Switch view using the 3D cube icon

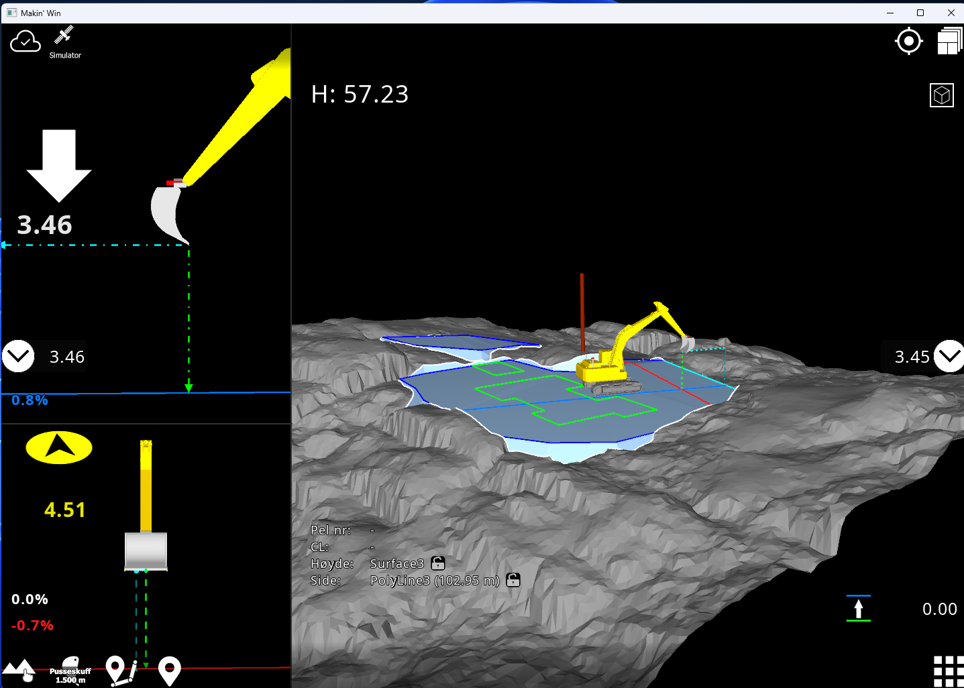(x=942, y=95)
